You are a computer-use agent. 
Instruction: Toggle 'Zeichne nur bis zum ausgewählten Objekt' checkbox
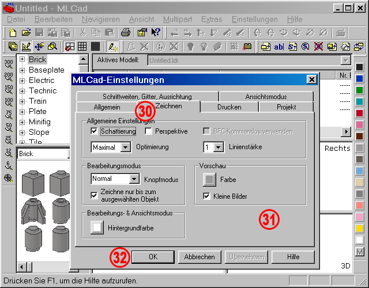pyautogui.click(x=94, y=195)
